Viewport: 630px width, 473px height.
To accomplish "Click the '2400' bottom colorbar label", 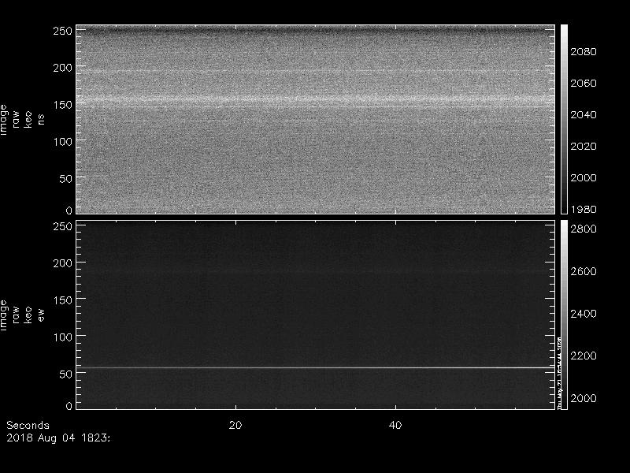I will pos(584,313).
